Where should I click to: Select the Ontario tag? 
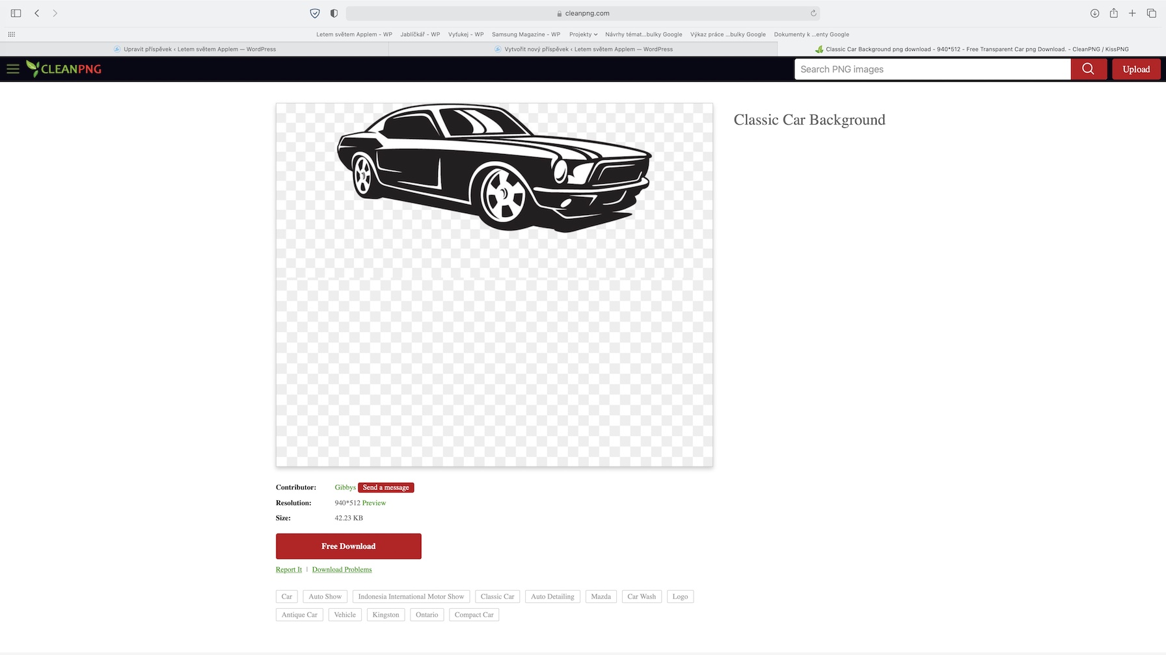click(x=427, y=615)
